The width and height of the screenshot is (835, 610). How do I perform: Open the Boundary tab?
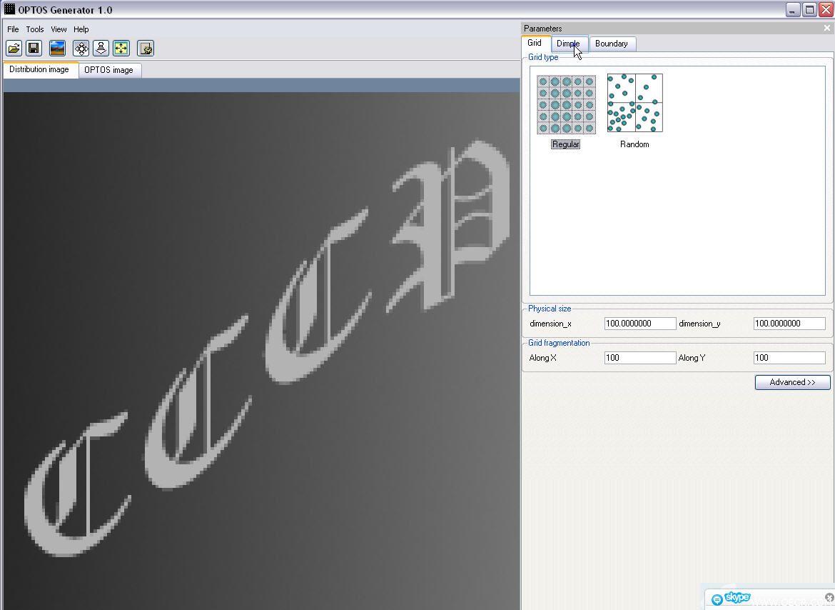612,44
